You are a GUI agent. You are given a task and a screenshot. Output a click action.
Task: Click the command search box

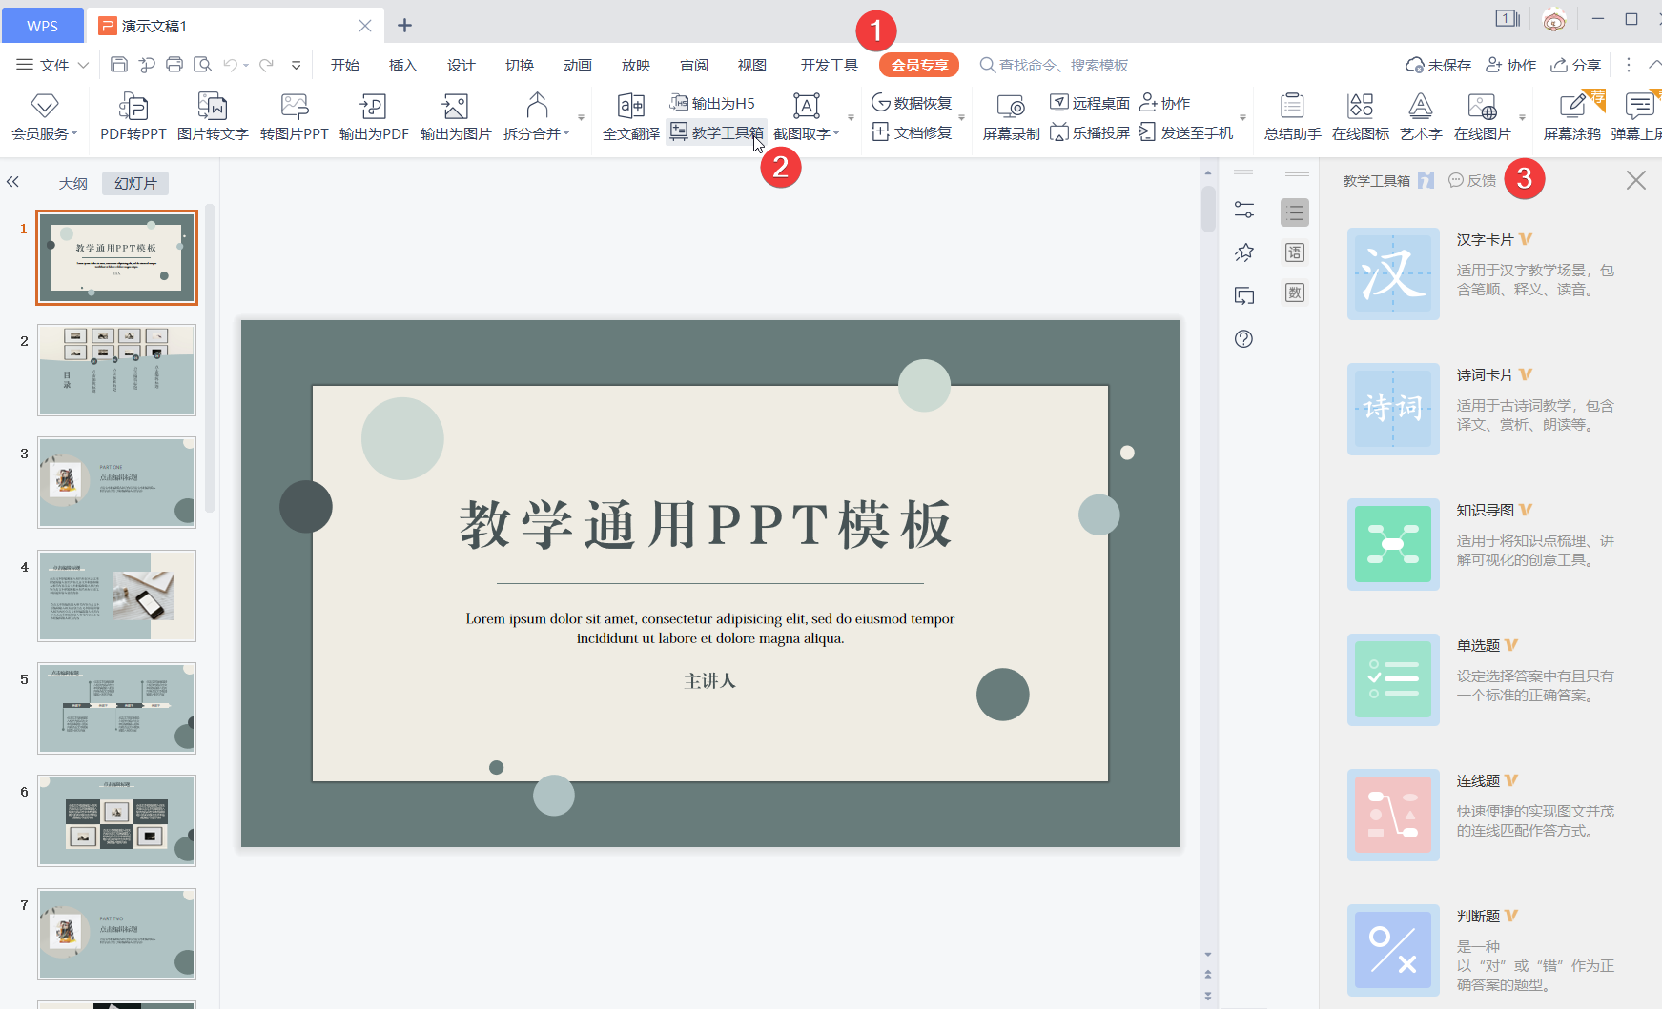click(1054, 65)
